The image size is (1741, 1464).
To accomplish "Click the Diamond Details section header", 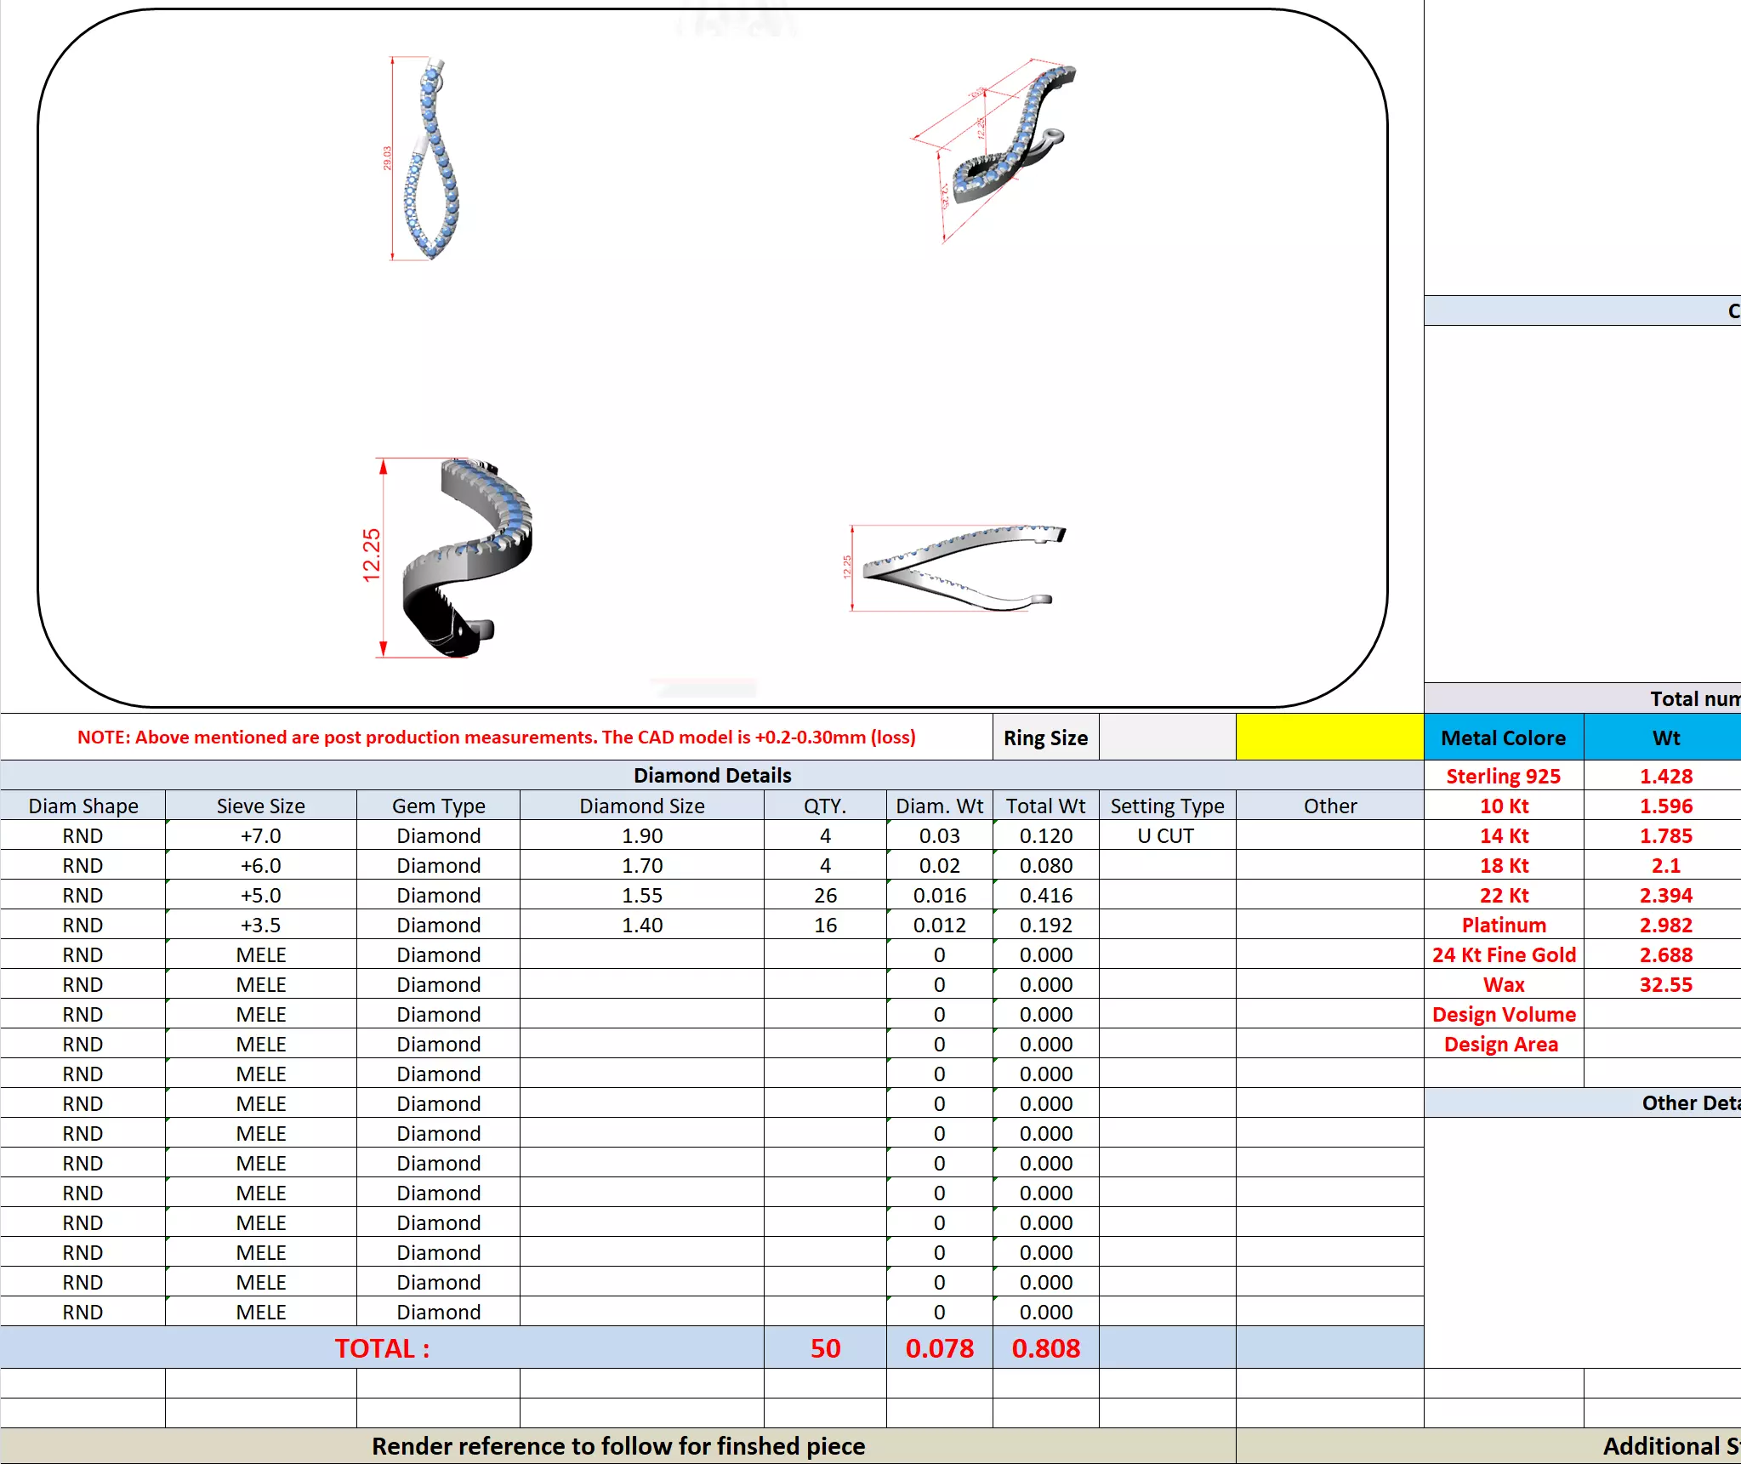I will pyautogui.click(x=712, y=775).
